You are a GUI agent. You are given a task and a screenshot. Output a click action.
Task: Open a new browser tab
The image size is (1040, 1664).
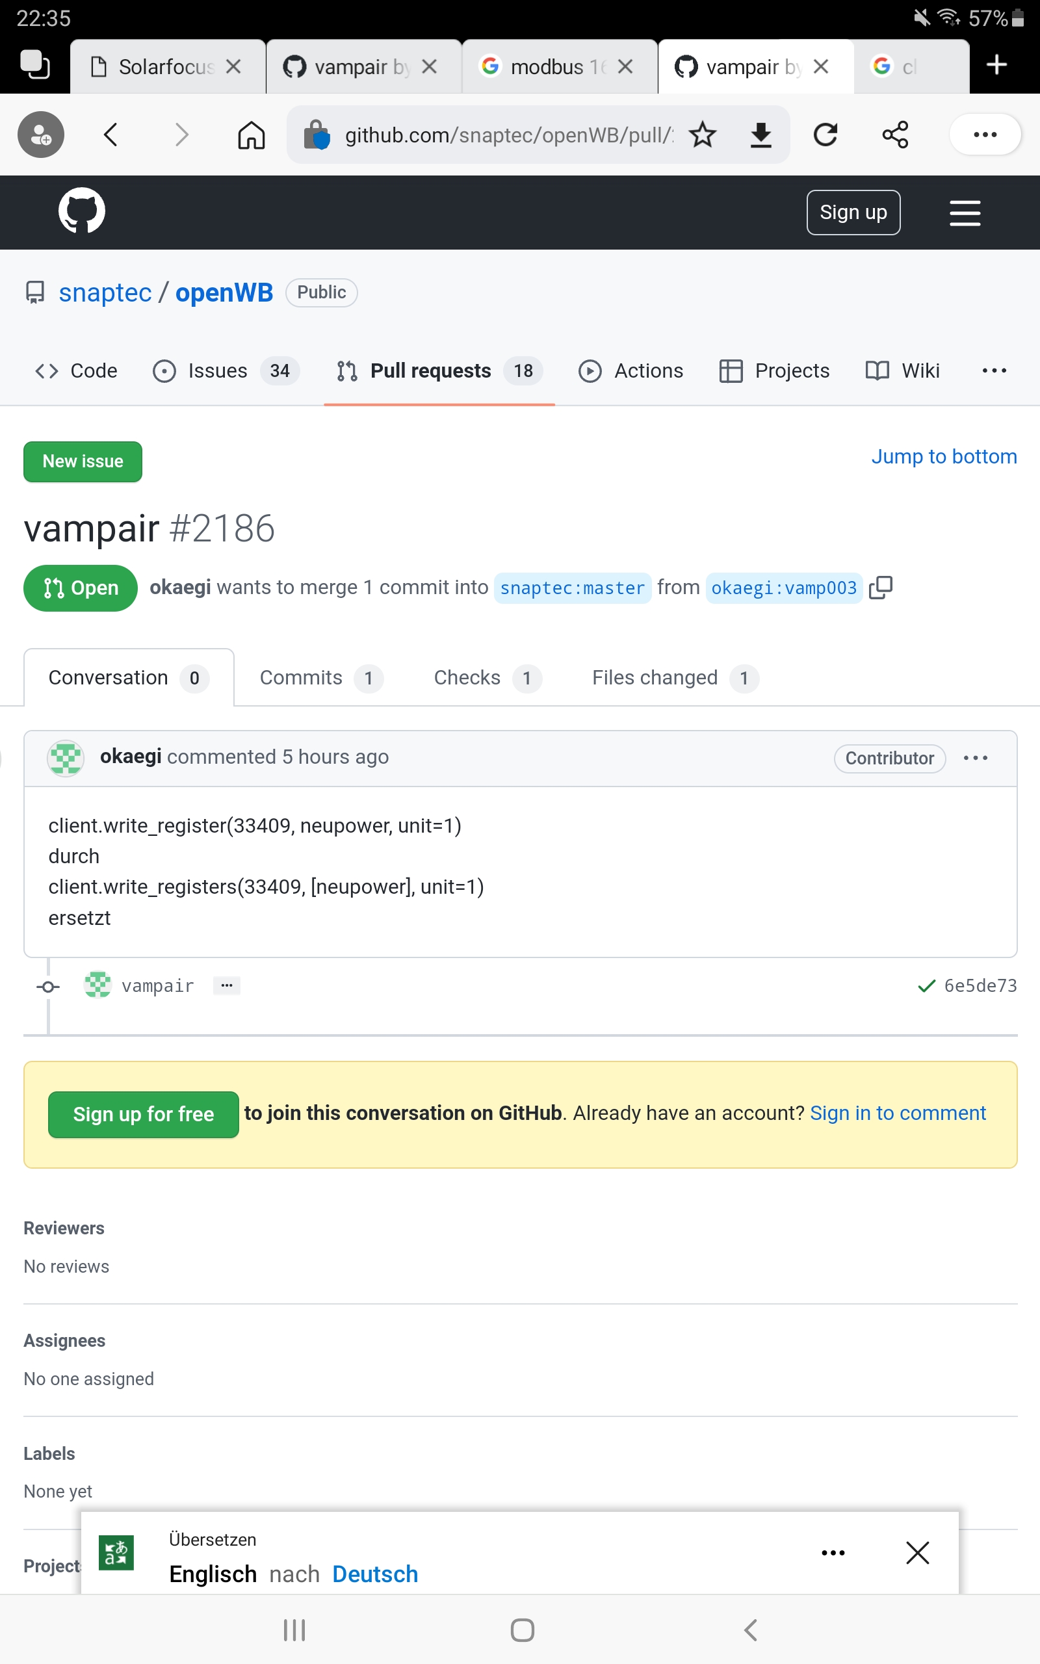click(996, 65)
